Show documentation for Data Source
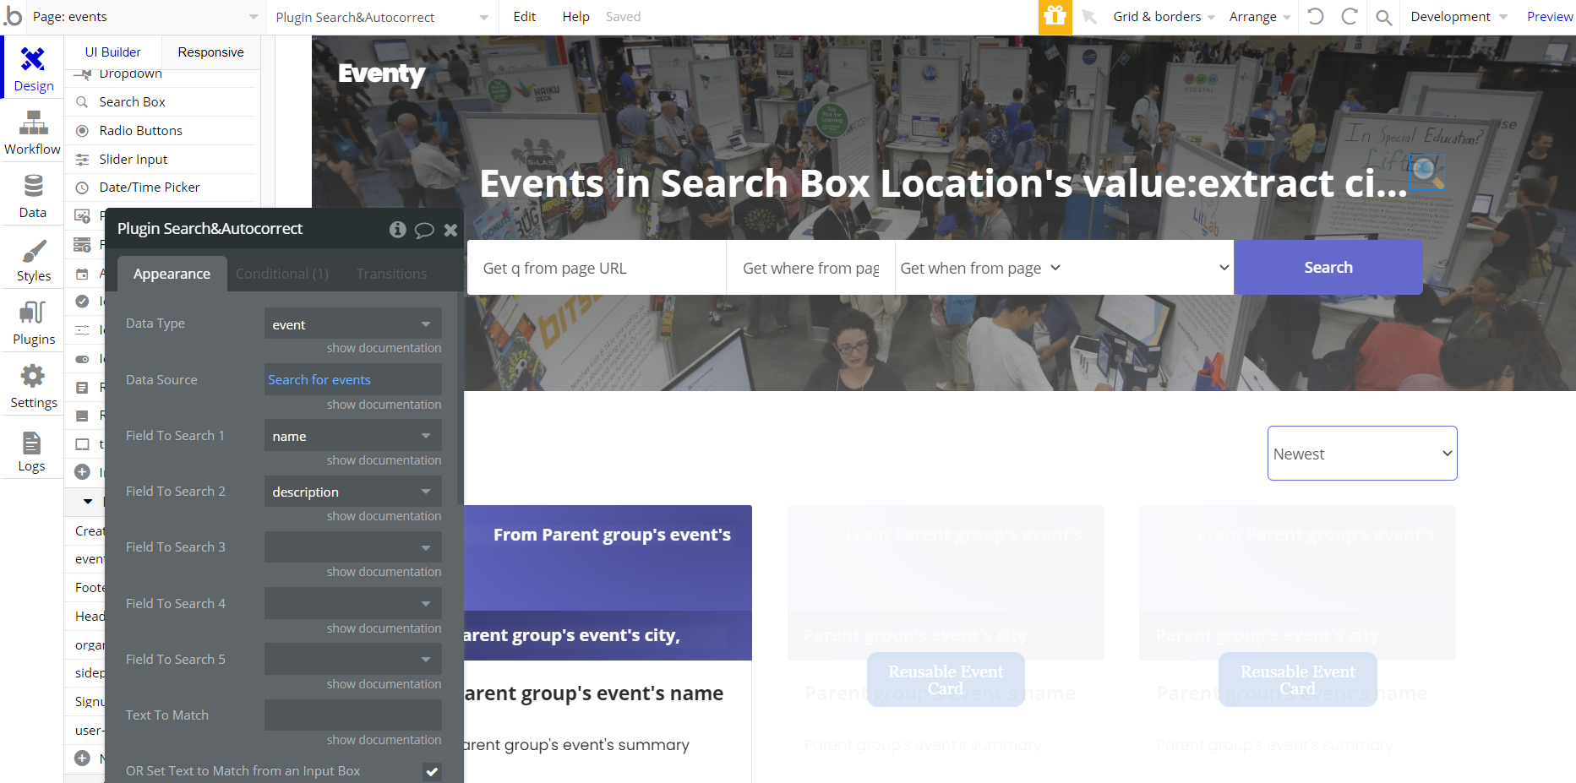Viewport: 1576px width, 783px height. [x=384, y=405]
